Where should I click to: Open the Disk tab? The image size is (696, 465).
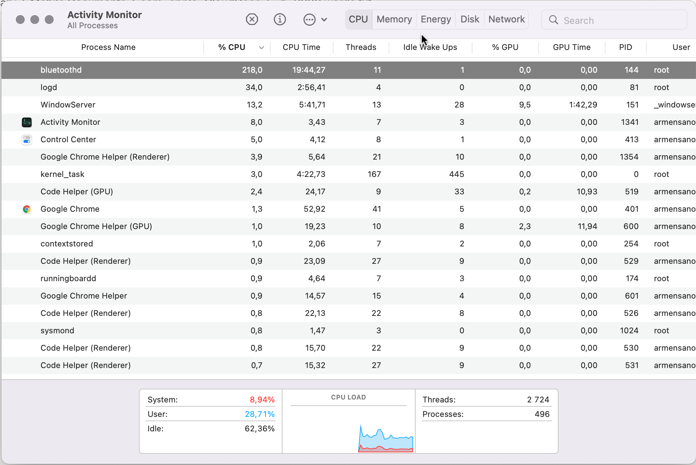point(470,19)
